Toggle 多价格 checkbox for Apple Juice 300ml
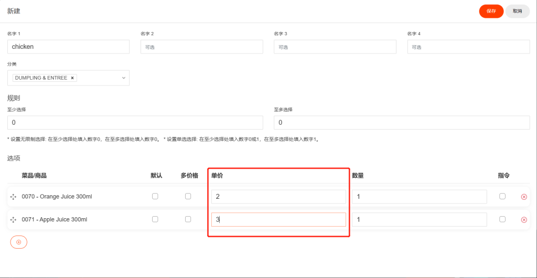 [188, 219]
